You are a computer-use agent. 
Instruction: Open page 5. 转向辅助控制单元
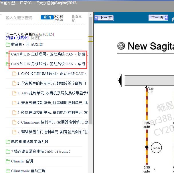pyautogui.click(x=53, y=113)
